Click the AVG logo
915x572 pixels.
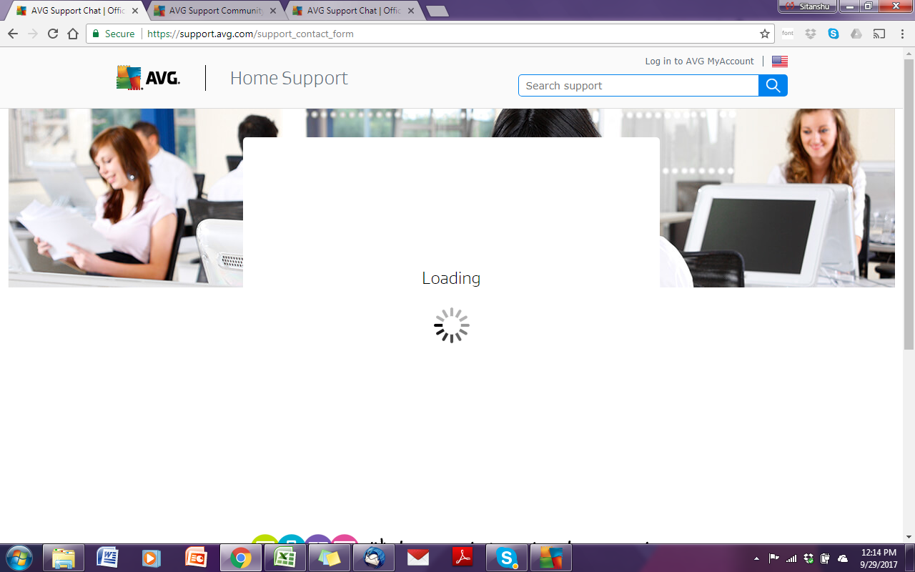point(149,78)
